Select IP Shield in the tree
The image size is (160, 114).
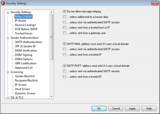pyautogui.click(x=20, y=21)
